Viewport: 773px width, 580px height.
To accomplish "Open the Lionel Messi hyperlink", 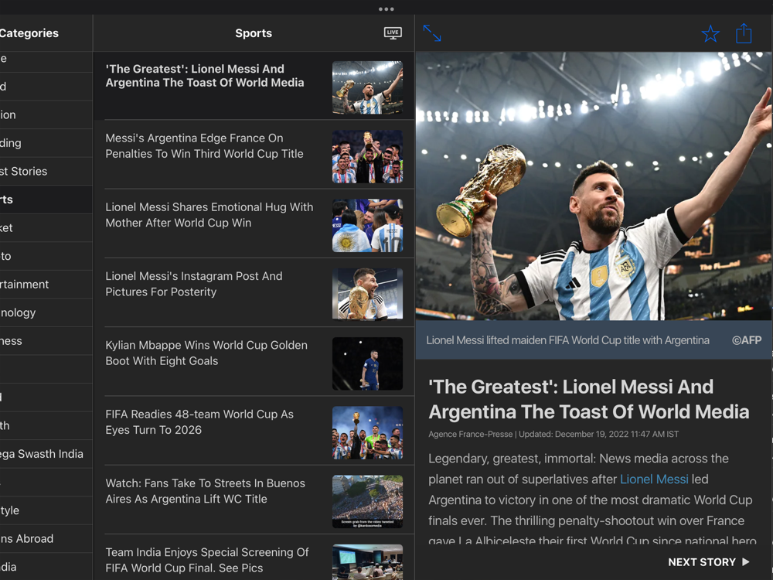I will 654,479.
